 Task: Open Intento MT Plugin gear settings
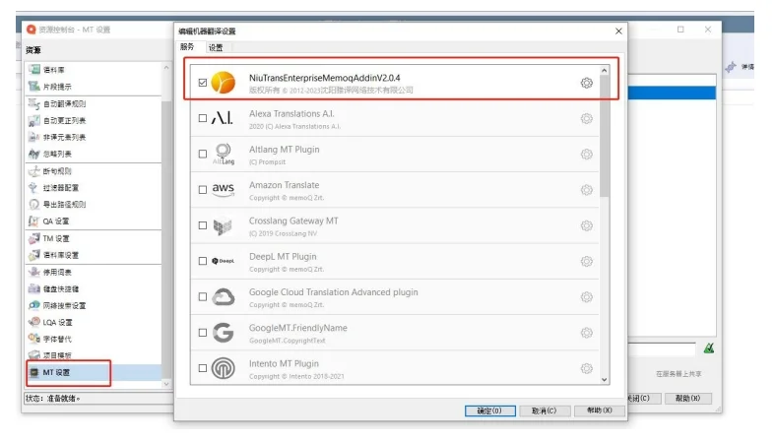(586, 368)
